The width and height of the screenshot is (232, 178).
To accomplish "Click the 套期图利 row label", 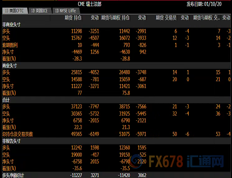I will point(10,45).
